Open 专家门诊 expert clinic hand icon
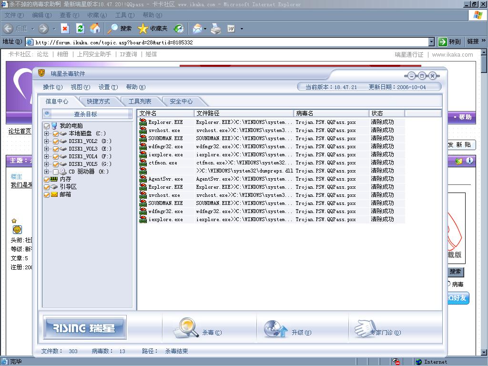Image resolution: width=488 pixels, height=366 pixels. [x=366, y=328]
